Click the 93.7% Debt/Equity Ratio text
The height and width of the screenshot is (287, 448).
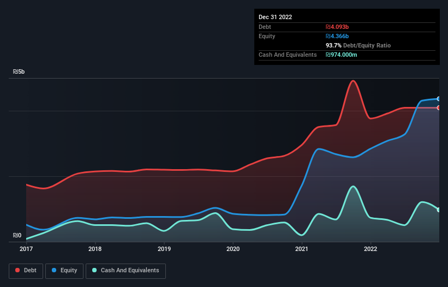click(358, 45)
